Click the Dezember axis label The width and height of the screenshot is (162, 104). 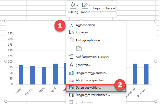click(x=142, y=93)
